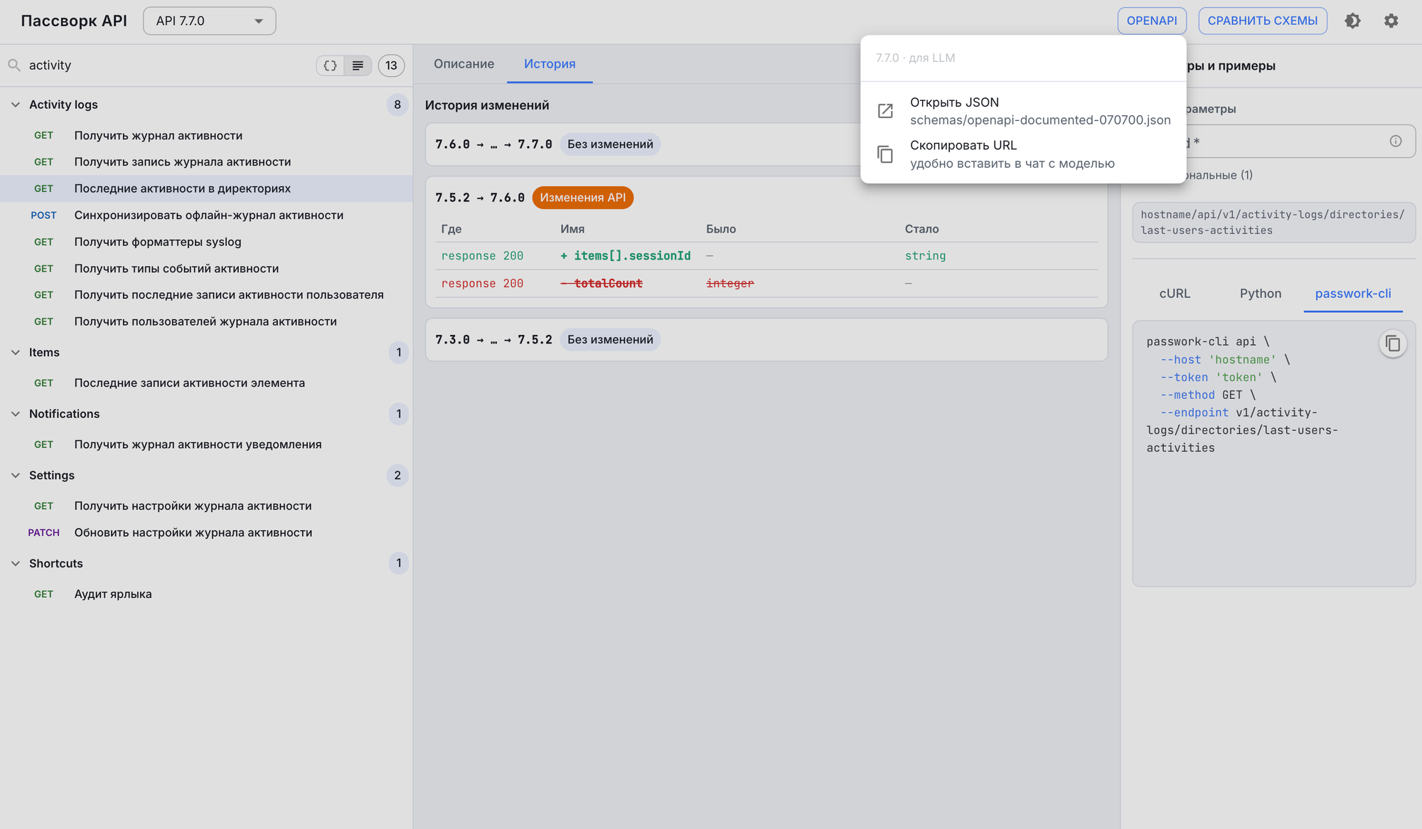Open Получить пользователей журнала активности endpoint
Screen dimensions: 1422x829
(206, 321)
